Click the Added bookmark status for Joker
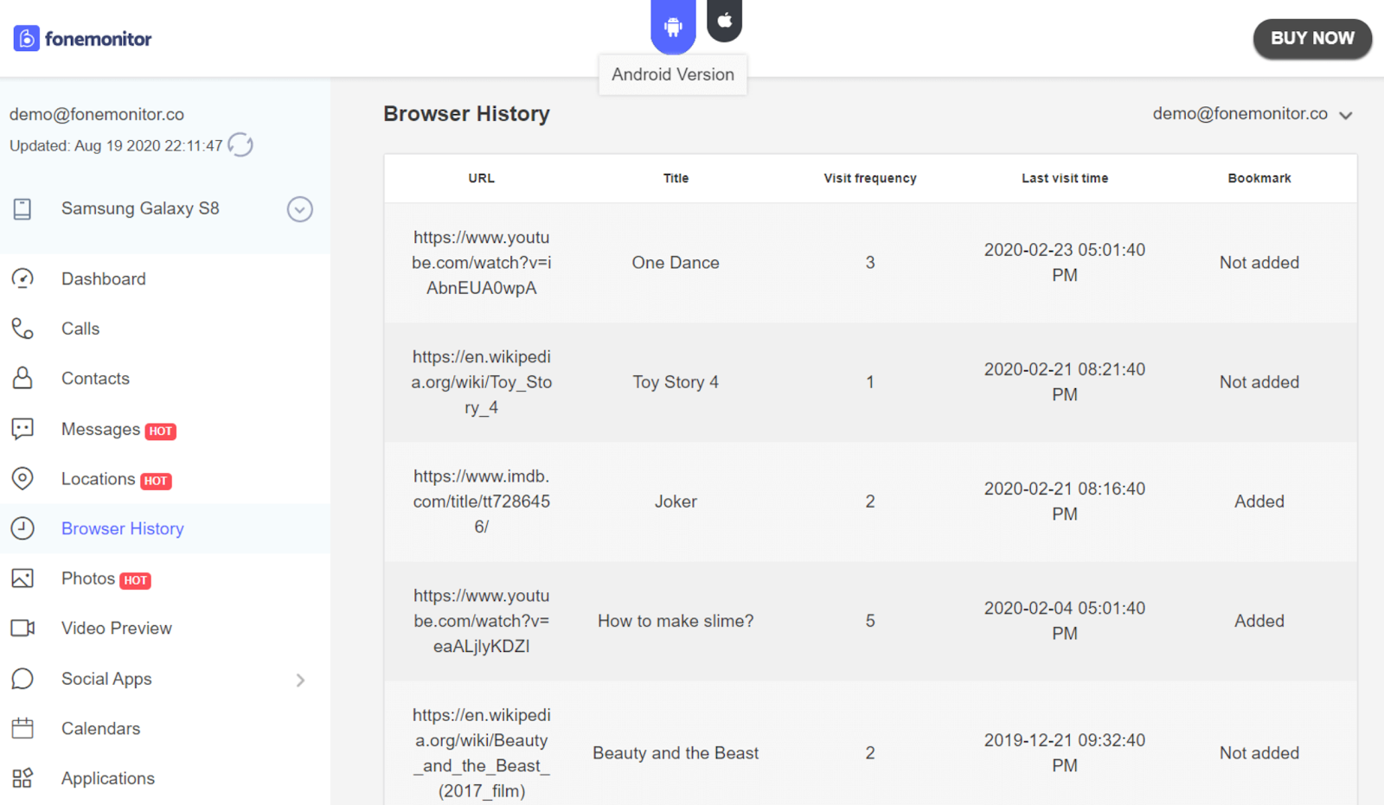The width and height of the screenshot is (1384, 805). (x=1259, y=501)
